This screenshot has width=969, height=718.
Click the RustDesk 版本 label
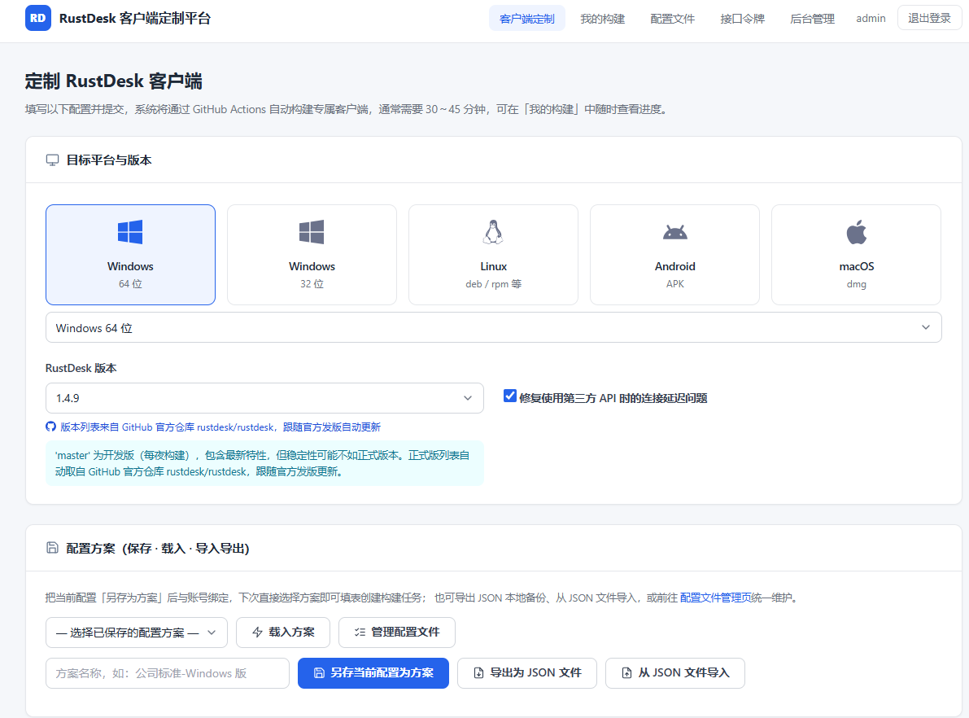tap(81, 368)
